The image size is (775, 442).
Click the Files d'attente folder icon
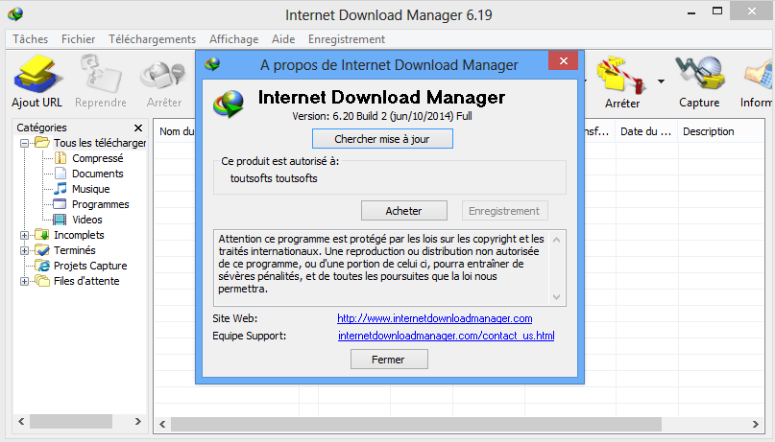42,280
